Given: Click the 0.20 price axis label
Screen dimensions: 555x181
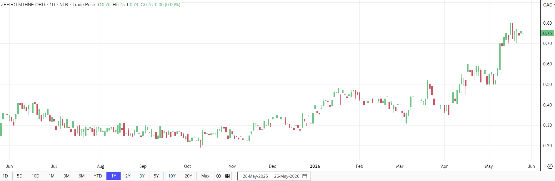Looking at the screenshot, I should (547, 146).
